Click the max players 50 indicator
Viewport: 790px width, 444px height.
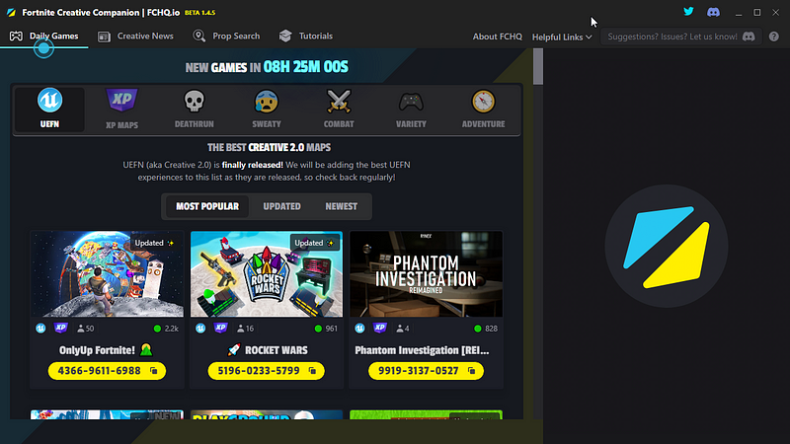[x=85, y=329]
